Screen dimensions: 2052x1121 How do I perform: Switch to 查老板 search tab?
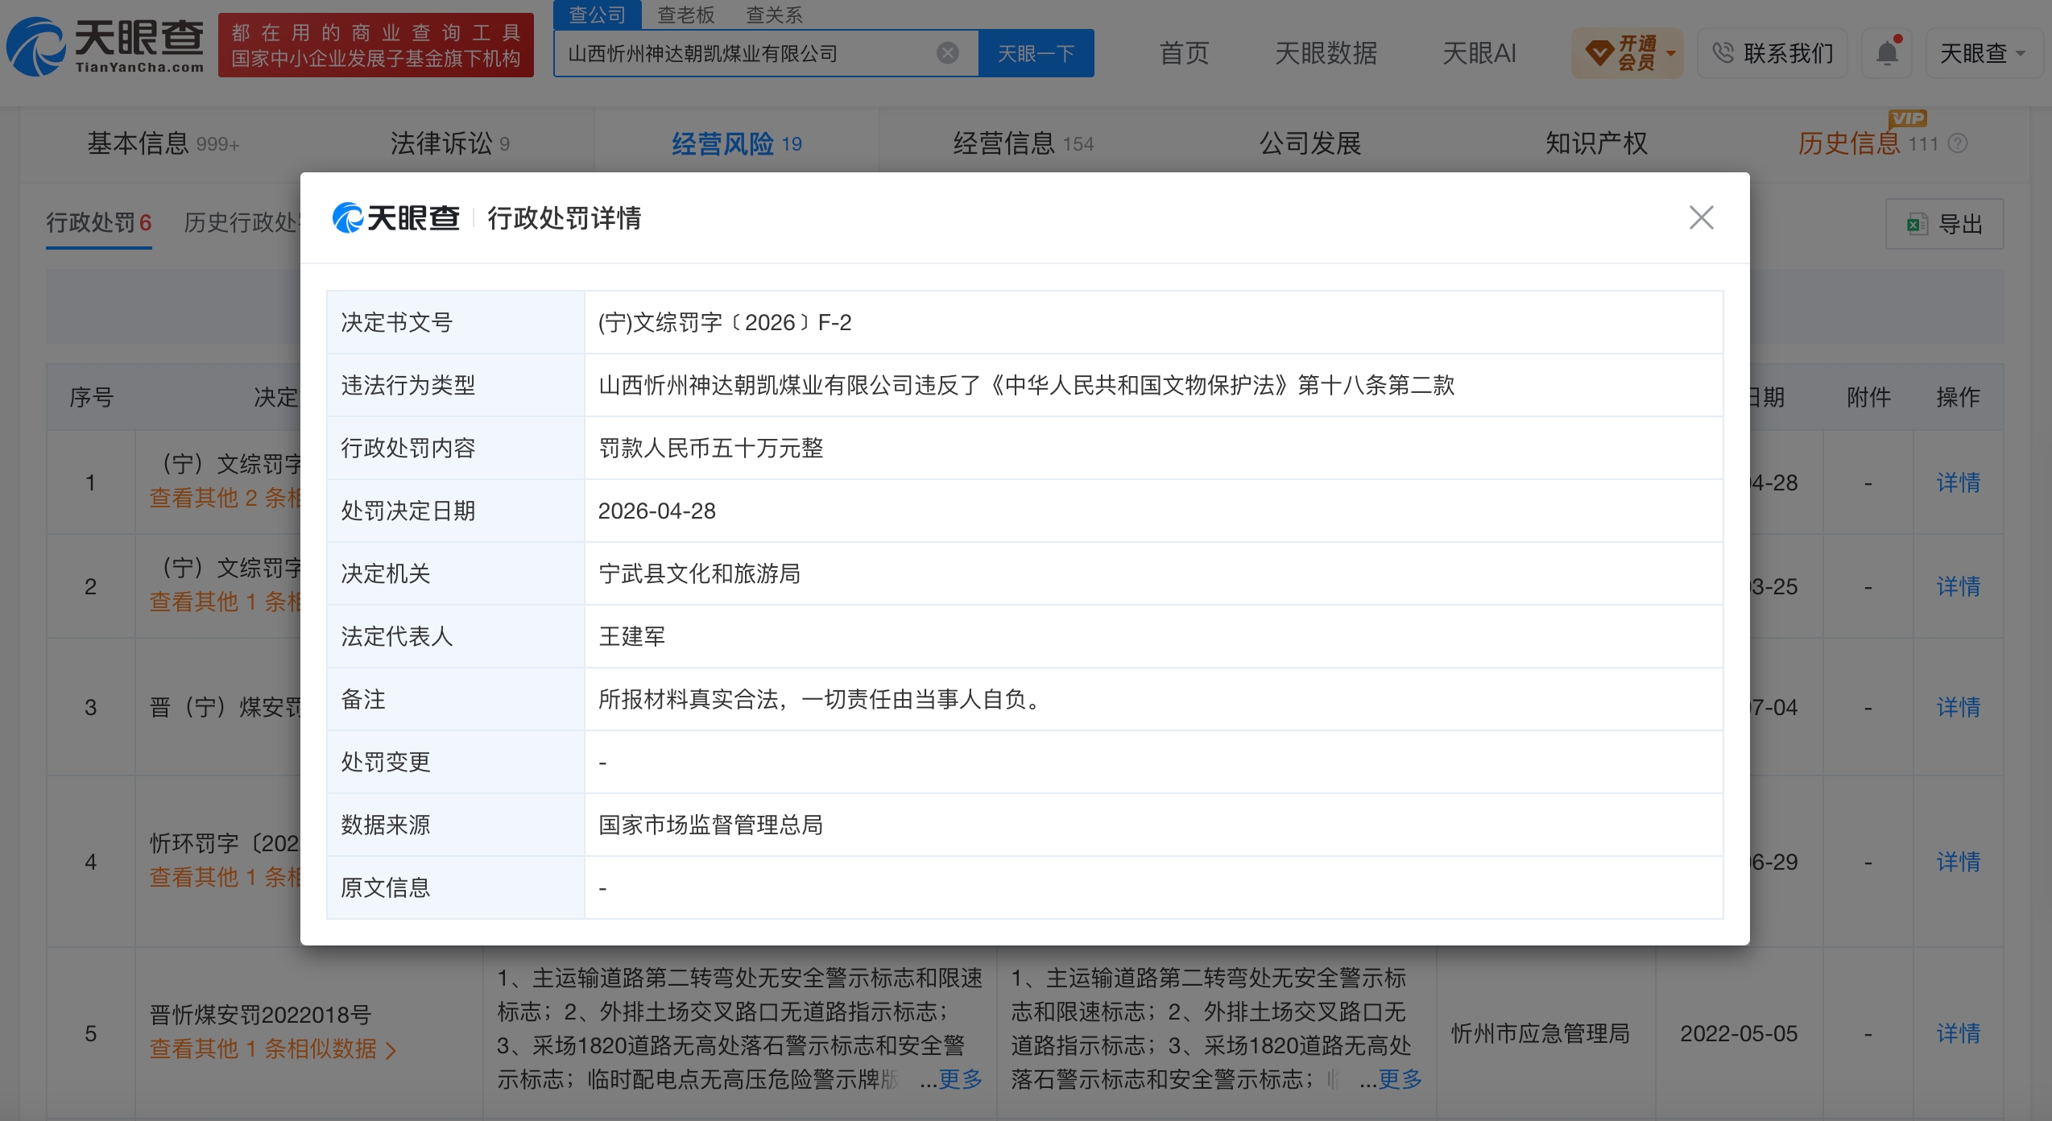pyautogui.click(x=685, y=14)
